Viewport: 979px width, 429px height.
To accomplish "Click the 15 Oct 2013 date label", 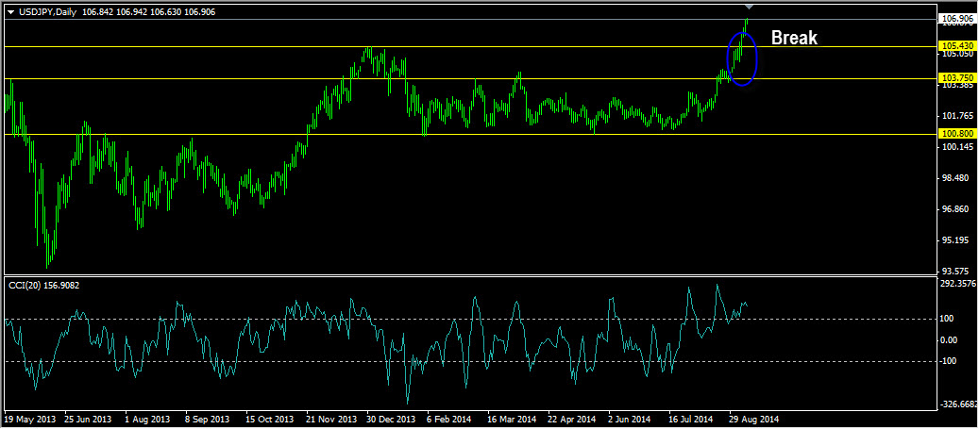I will [270, 419].
